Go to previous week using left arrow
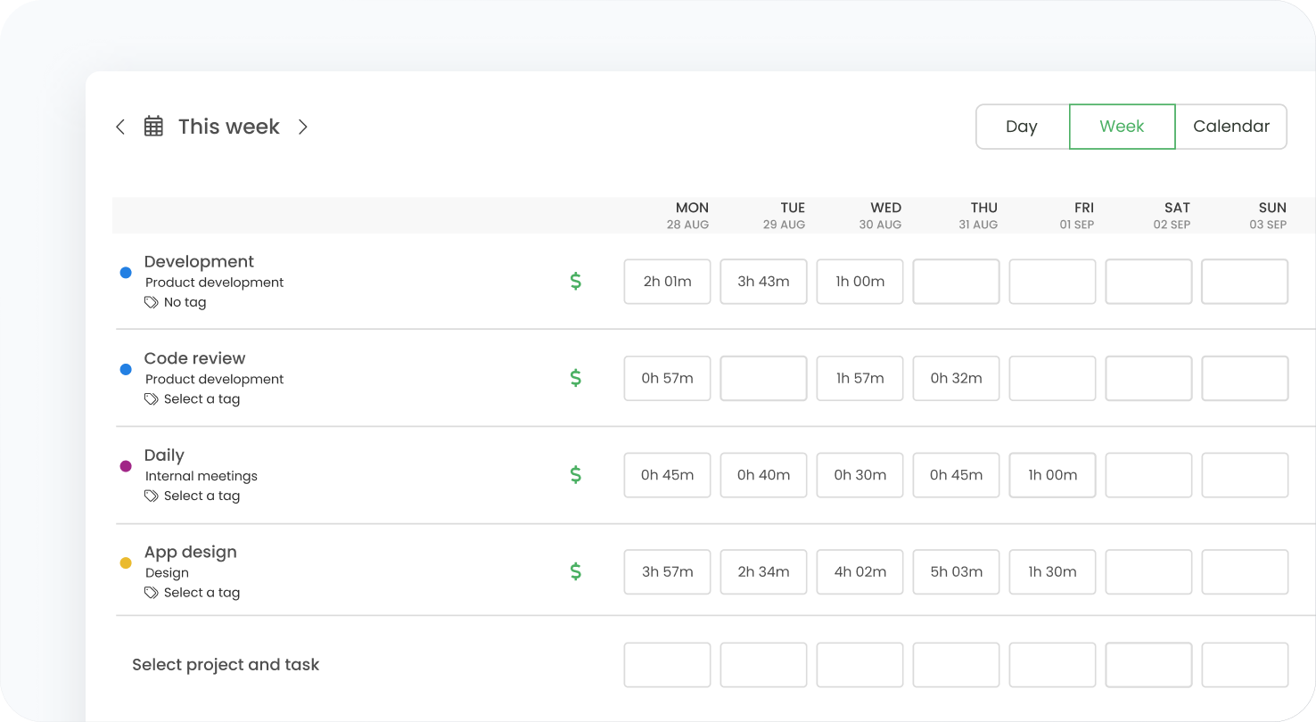The image size is (1316, 722). pos(120,127)
